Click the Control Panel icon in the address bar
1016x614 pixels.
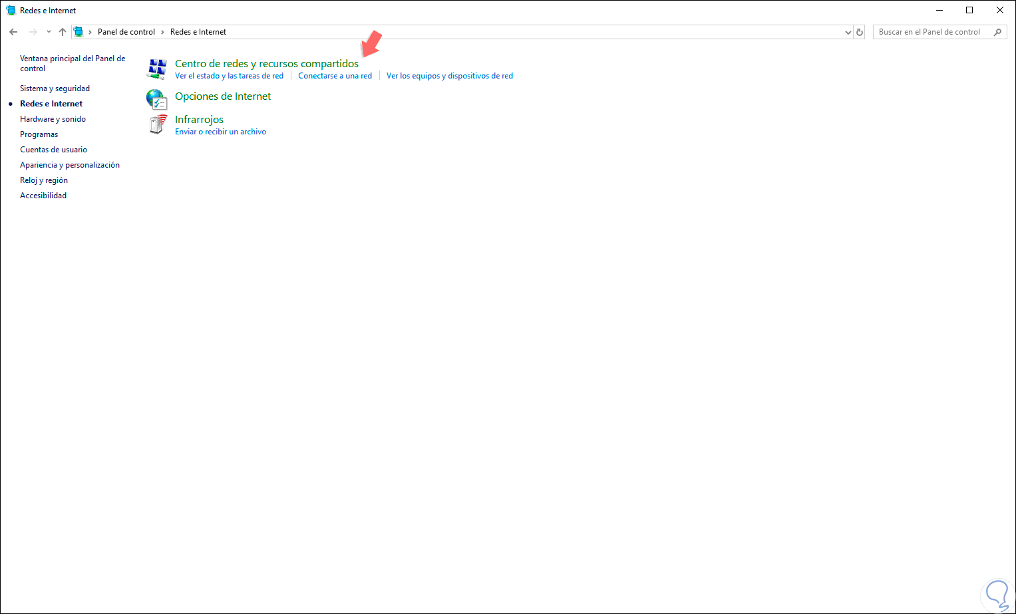tap(79, 32)
